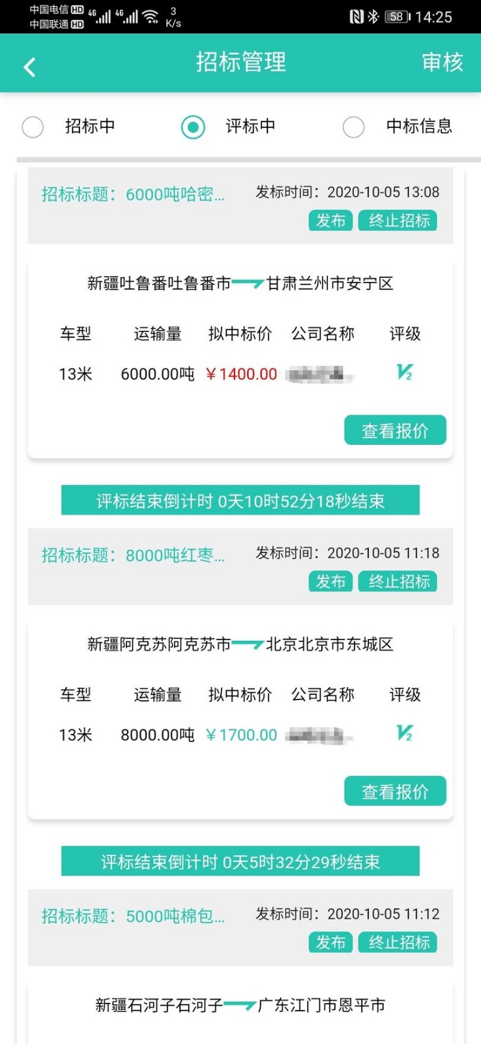This screenshot has width=481, height=1044.
Task: Stop bidding for the 8000吨红枣 tender
Action: tap(398, 581)
